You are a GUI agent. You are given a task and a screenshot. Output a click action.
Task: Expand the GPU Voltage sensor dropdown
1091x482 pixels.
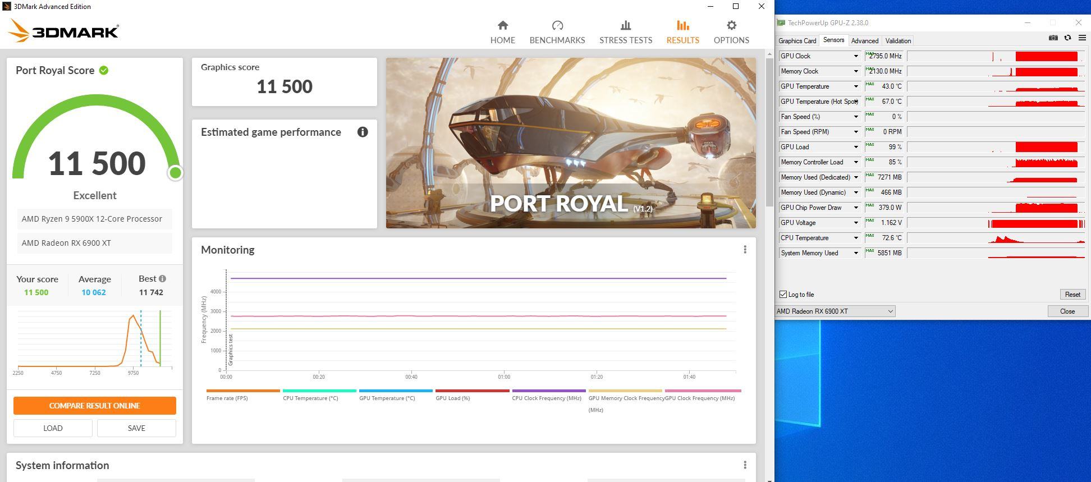pos(856,223)
